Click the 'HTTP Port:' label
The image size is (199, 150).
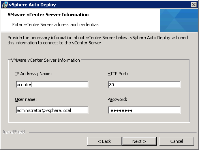tap(118, 74)
